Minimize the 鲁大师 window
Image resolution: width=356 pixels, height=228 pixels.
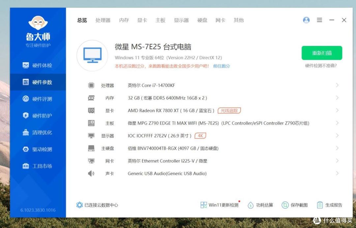(x=332, y=20)
